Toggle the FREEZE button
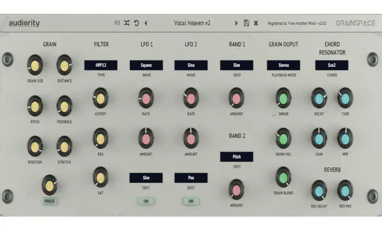This screenshot has height=229, width=382. (x=50, y=201)
